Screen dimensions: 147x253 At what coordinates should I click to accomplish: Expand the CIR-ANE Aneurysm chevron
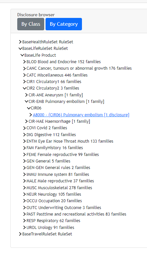coord(26,95)
